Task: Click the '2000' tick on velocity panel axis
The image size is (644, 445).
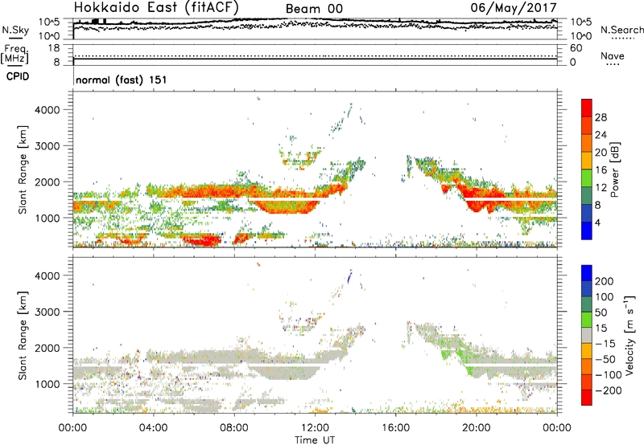Action: [47, 348]
